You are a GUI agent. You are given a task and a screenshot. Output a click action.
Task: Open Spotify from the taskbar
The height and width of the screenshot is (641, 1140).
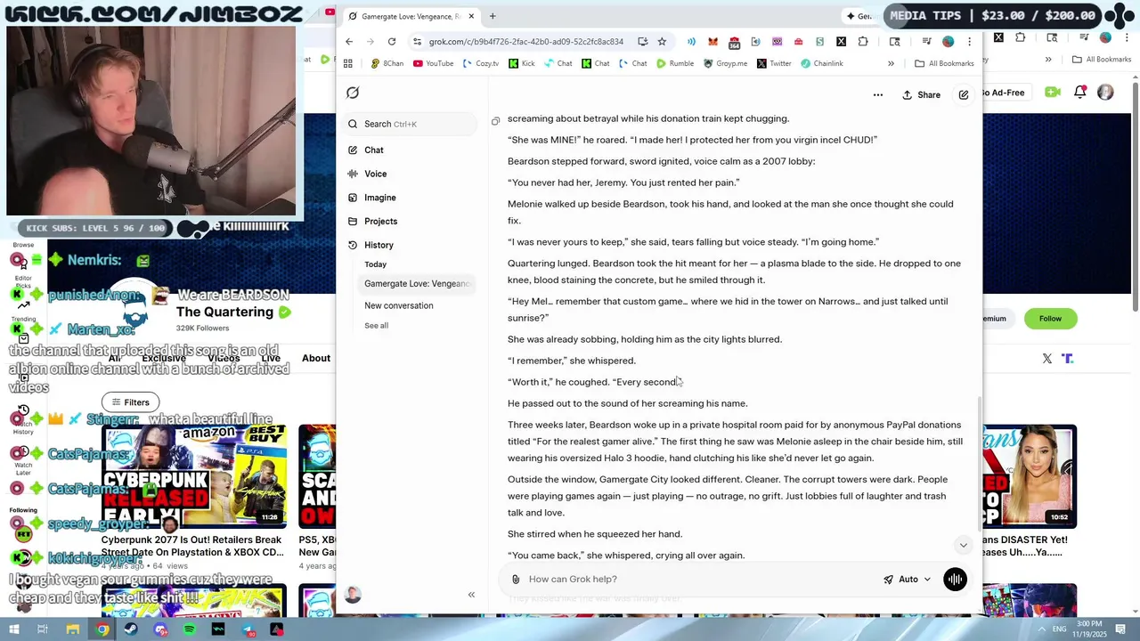tap(189, 629)
